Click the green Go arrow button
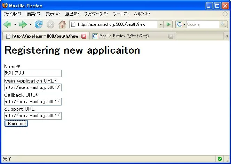231x164 pixels. [168, 24]
